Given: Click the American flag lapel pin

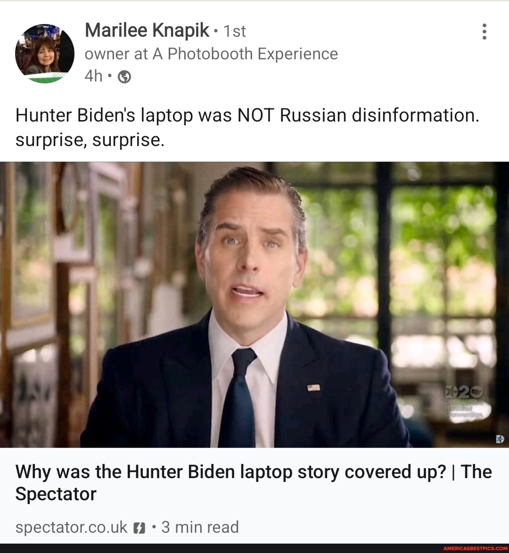Looking at the screenshot, I should tap(313, 388).
